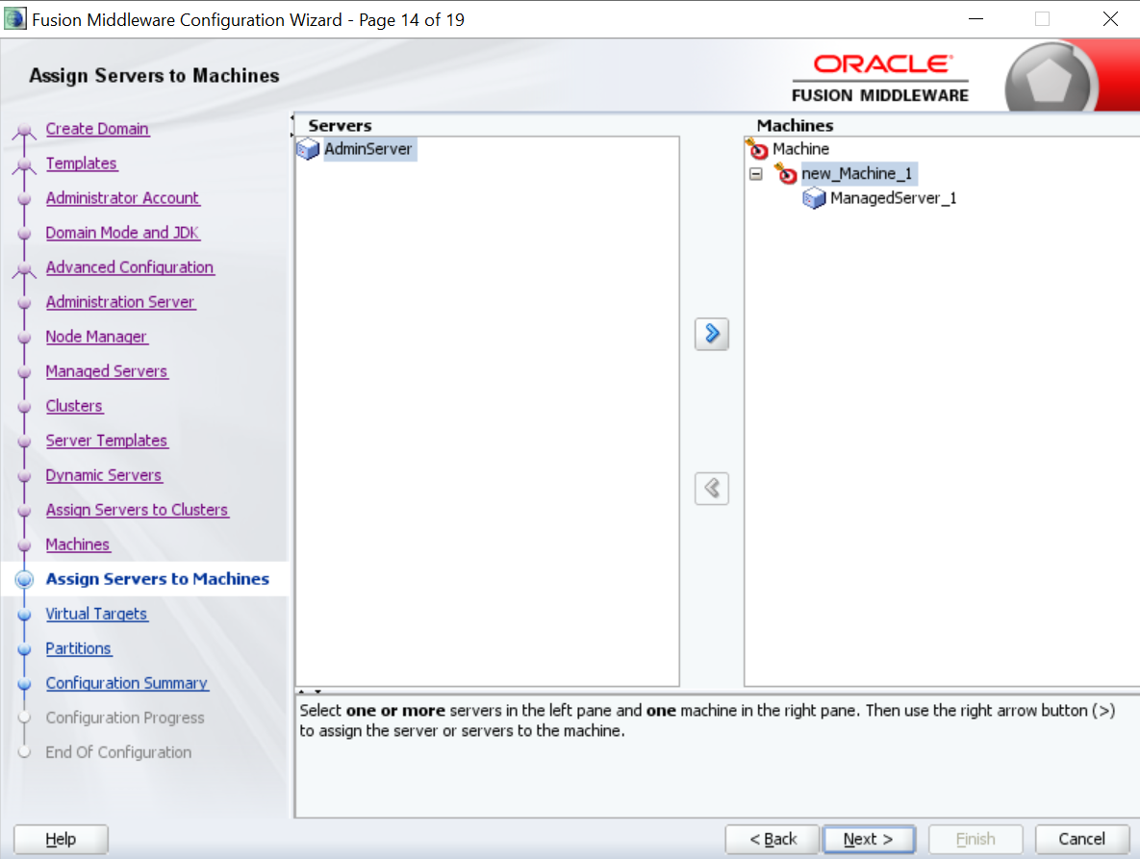Click the ManagedServer_1 cube icon
This screenshot has width=1140, height=859.
(x=814, y=197)
